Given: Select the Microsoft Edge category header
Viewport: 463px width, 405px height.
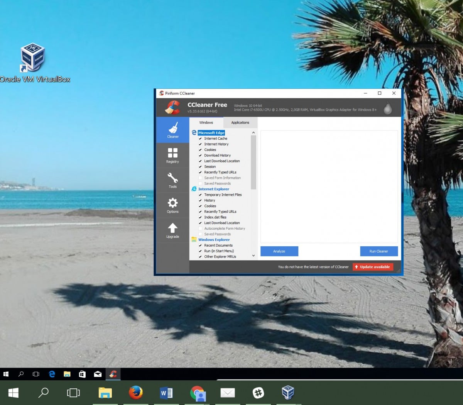Looking at the screenshot, I should pos(211,133).
